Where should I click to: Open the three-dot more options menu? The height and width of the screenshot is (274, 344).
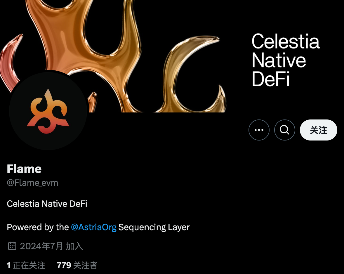(x=259, y=130)
